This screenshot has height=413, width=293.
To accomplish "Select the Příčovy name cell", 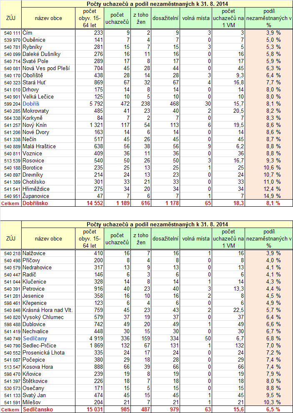I will pyautogui.click(x=48, y=261).
